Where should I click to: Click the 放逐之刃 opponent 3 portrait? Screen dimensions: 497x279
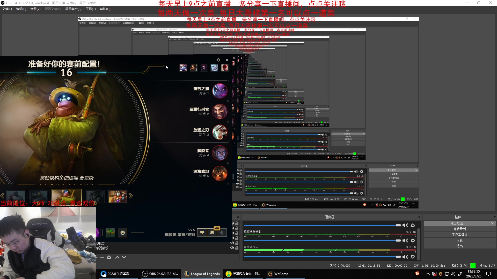click(220, 132)
